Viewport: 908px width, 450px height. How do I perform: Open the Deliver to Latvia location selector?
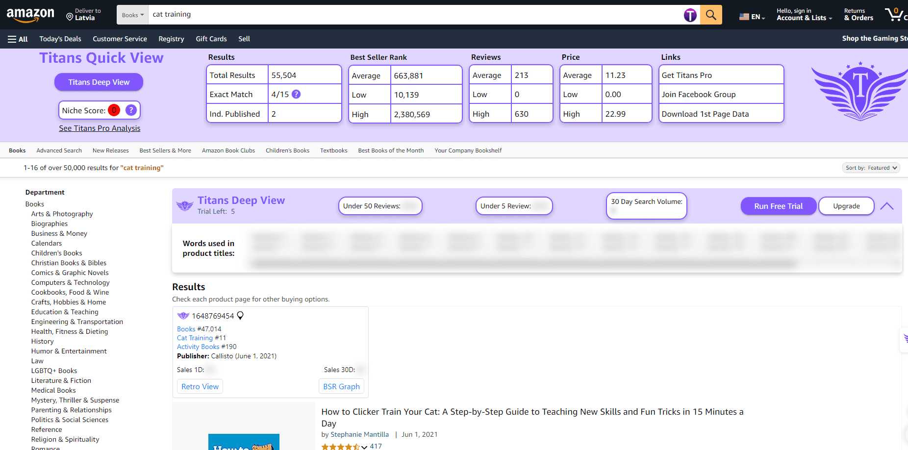tap(84, 15)
